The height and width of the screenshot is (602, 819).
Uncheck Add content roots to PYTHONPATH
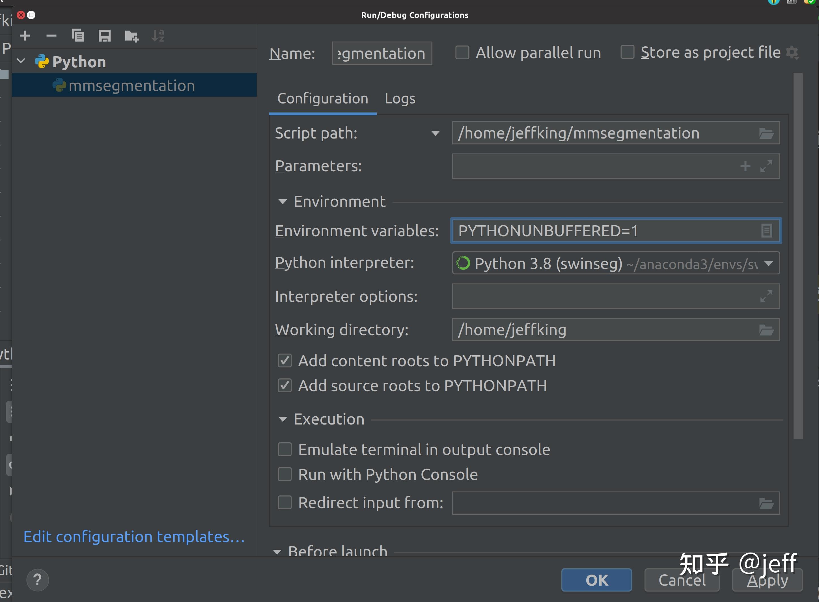click(285, 361)
